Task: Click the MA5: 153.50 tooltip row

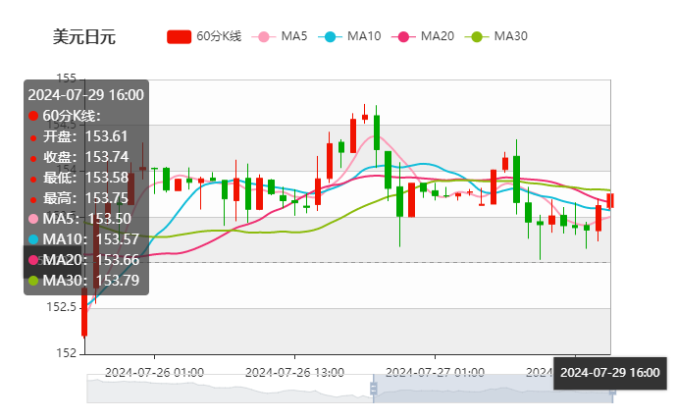Action: (79, 219)
